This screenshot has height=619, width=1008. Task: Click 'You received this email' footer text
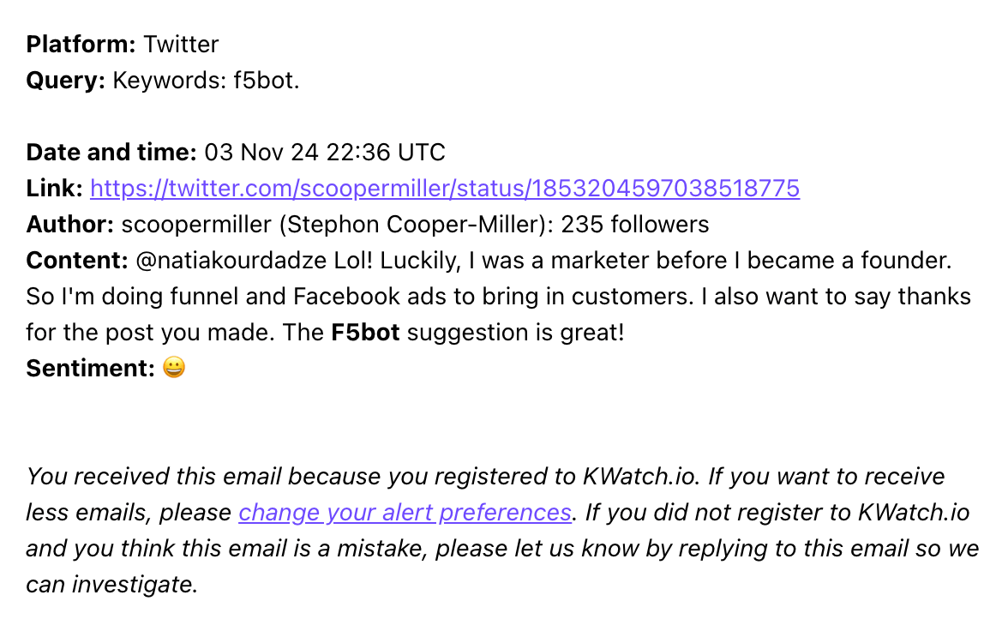pyautogui.click(x=154, y=477)
